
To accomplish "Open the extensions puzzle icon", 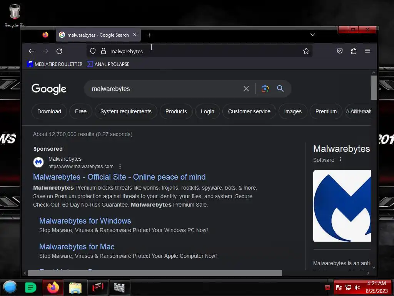I will coord(354,51).
